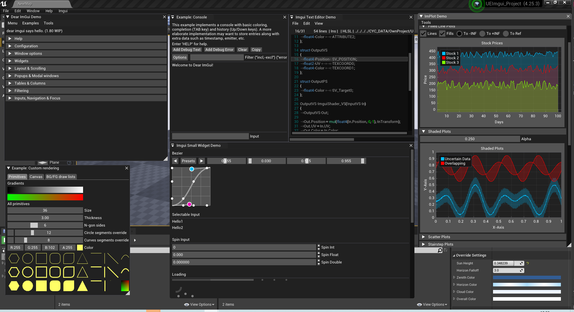Switch to the Canvas tab
574x312 pixels.
coord(36,177)
